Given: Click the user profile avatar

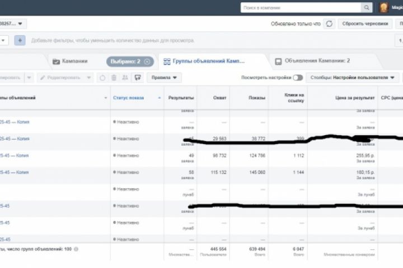Looking at the screenshot, I should coord(384,7).
